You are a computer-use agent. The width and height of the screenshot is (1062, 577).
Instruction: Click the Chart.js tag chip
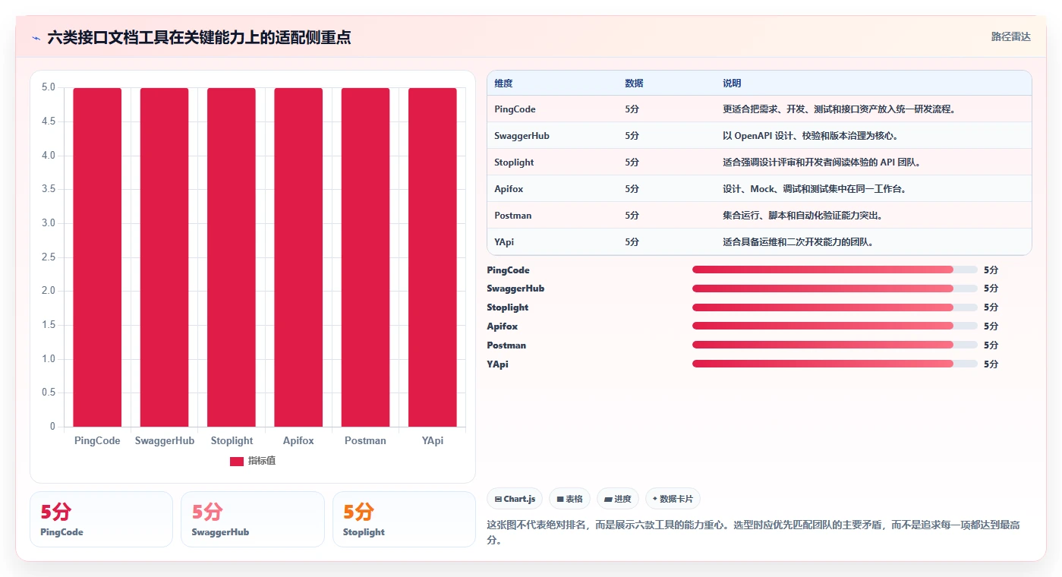(x=515, y=499)
